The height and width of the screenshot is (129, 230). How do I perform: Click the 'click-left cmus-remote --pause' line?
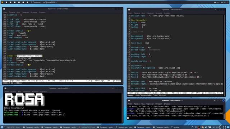pyautogui.click(x=26, y=19)
